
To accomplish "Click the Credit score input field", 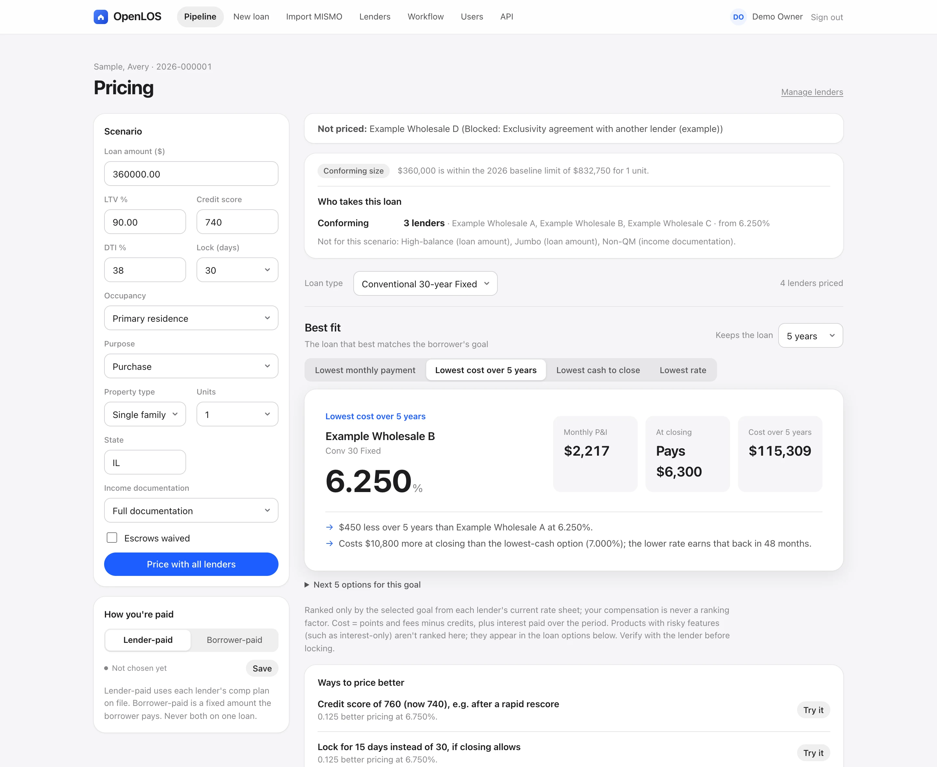I will tap(237, 222).
